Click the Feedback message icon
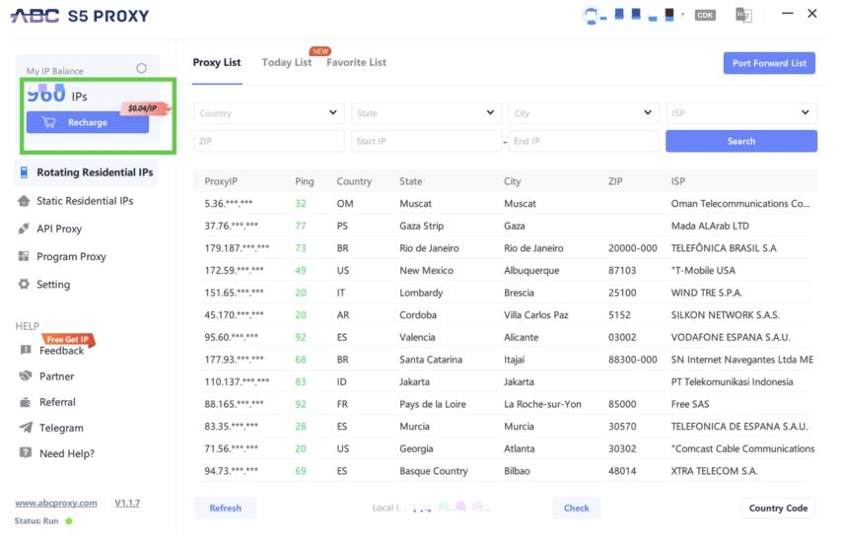Image resolution: width=842 pixels, height=542 pixels. (x=26, y=350)
